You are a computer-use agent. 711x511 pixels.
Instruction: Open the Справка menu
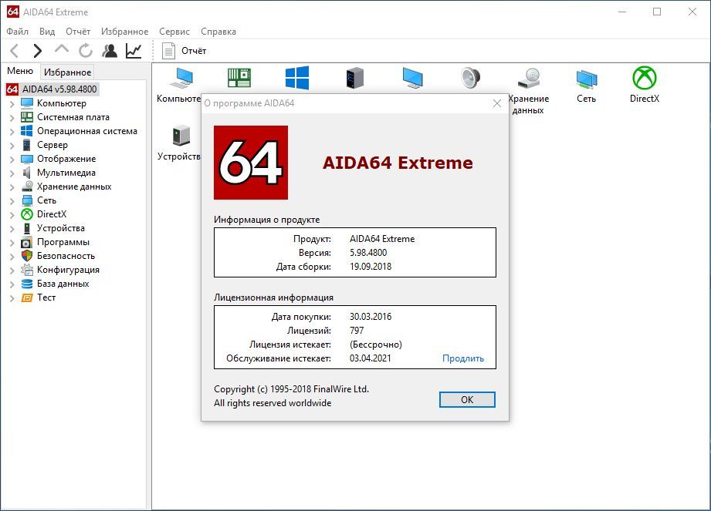pos(218,32)
